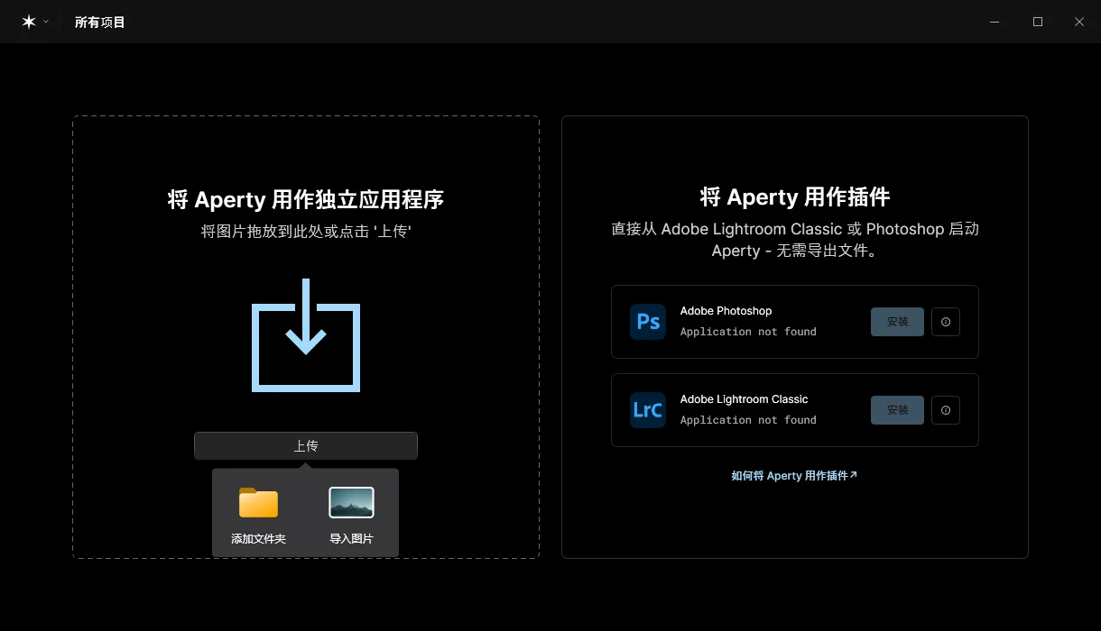Install plugin for Adobe Photoshop via 安装
The height and width of the screenshot is (631, 1101).
(897, 322)
